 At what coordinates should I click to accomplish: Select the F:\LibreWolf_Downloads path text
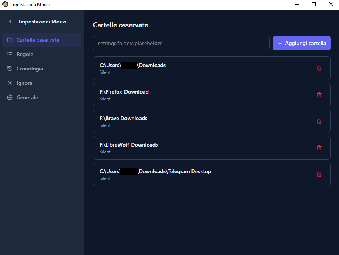click(129, 145)
